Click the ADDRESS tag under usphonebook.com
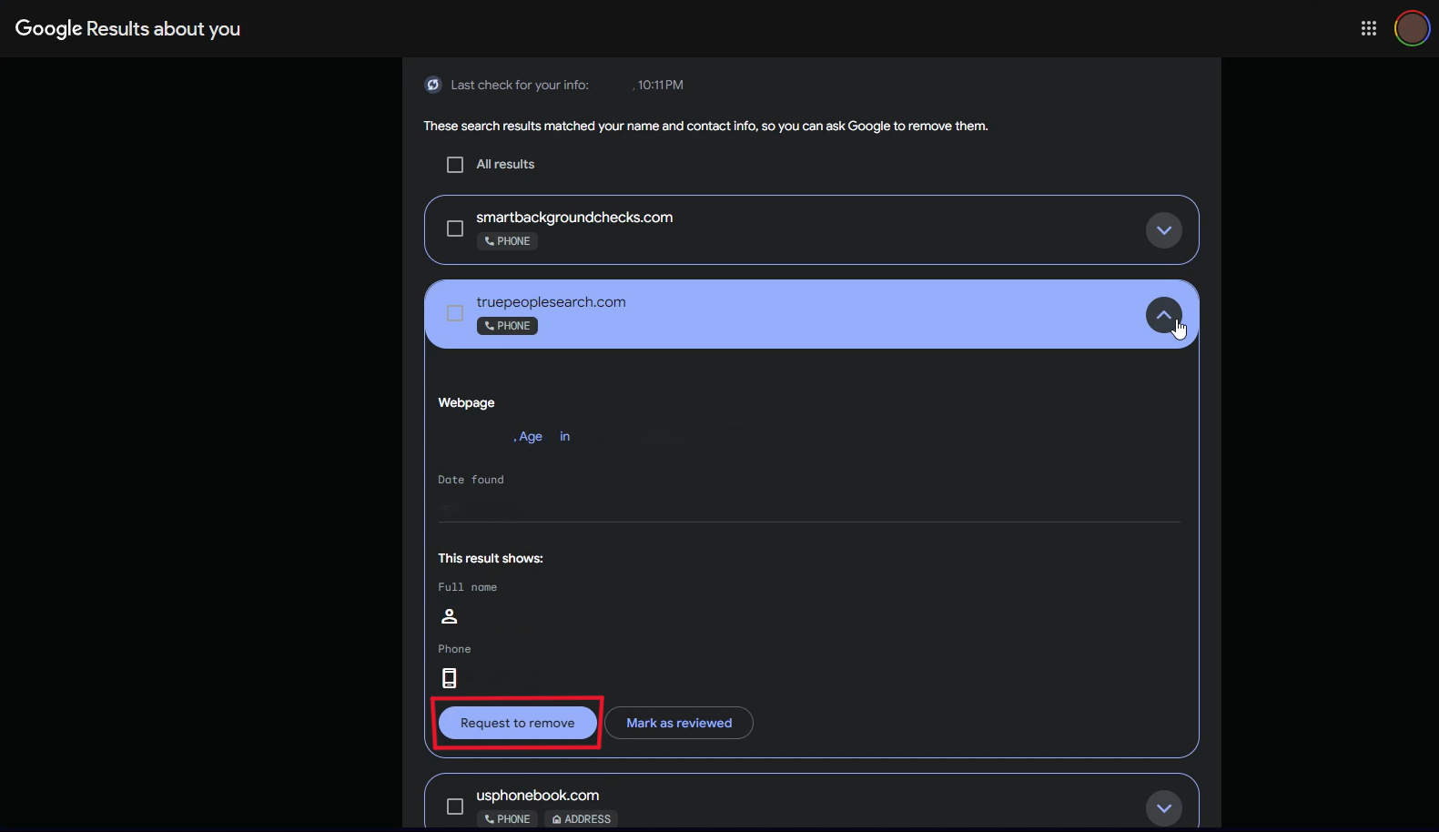The width and height of the screenshot is (1439, 832). click(x=582, y=819)
